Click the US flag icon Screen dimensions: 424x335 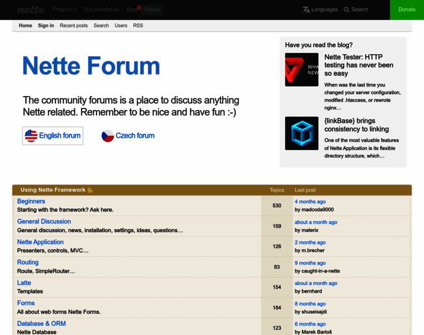click(31, 136)
